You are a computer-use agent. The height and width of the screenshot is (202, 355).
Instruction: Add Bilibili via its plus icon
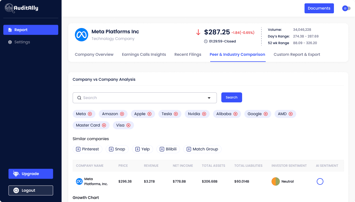(162, 149)
